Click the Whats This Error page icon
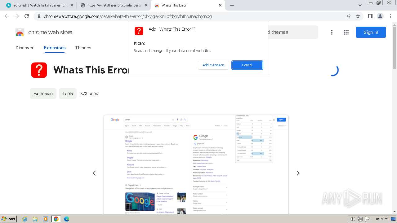This screenshot has width=397, height=223. (x=39, y=70)
